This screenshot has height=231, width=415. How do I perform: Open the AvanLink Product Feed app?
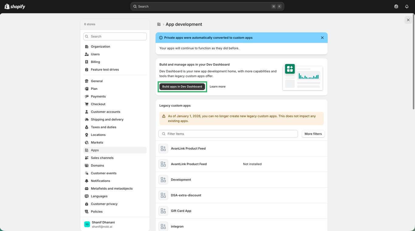[x=242, y=148]
